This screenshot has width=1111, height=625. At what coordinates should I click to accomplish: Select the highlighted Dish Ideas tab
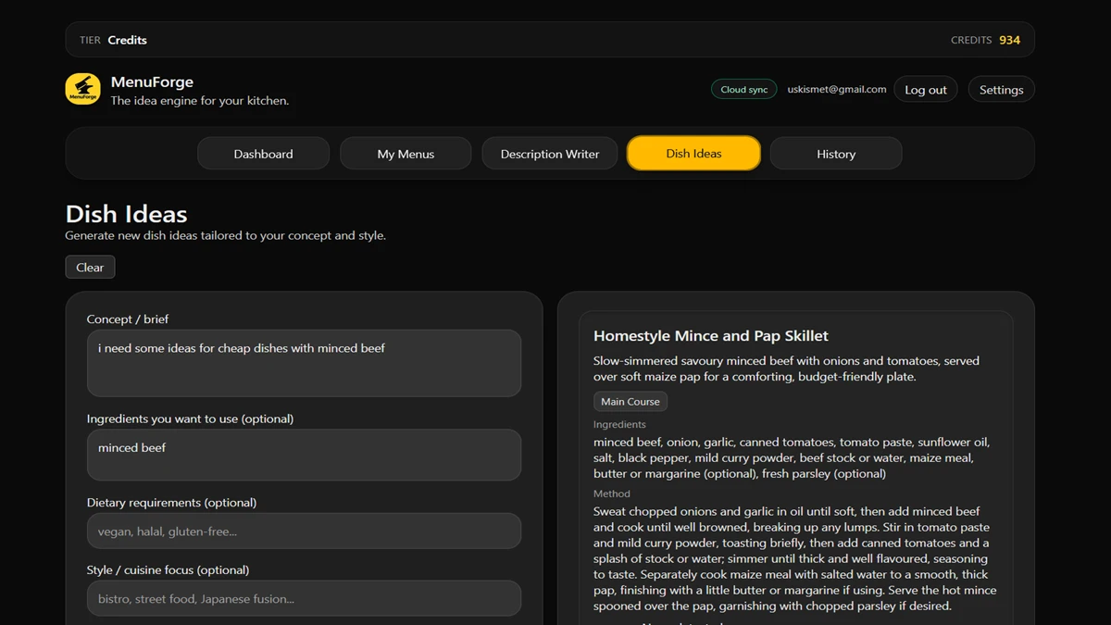[x=693, y=154]
